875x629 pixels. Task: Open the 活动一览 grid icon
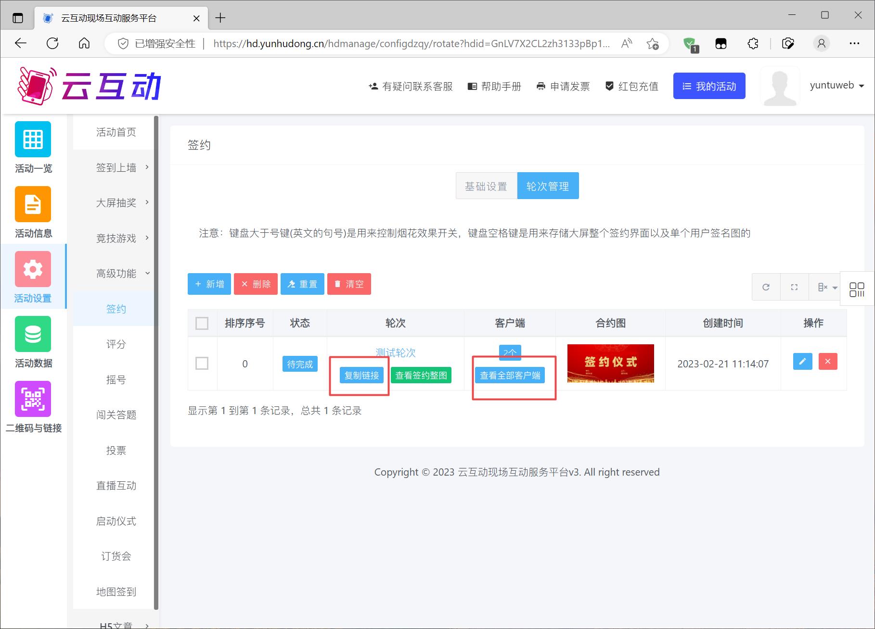tap(33, 139)
